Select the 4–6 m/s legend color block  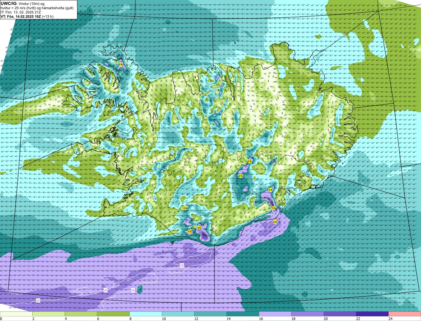pyautogui.click(x=81, y=314)
